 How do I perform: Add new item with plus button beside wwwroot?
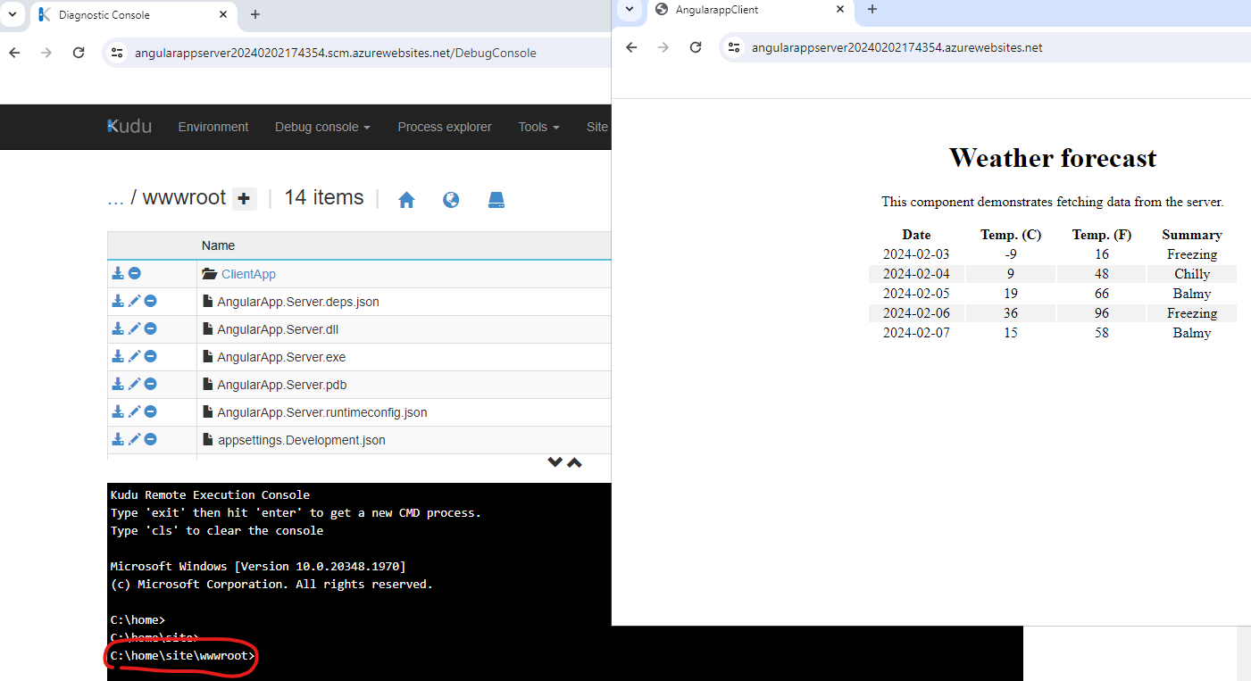[x=245, y=198]
